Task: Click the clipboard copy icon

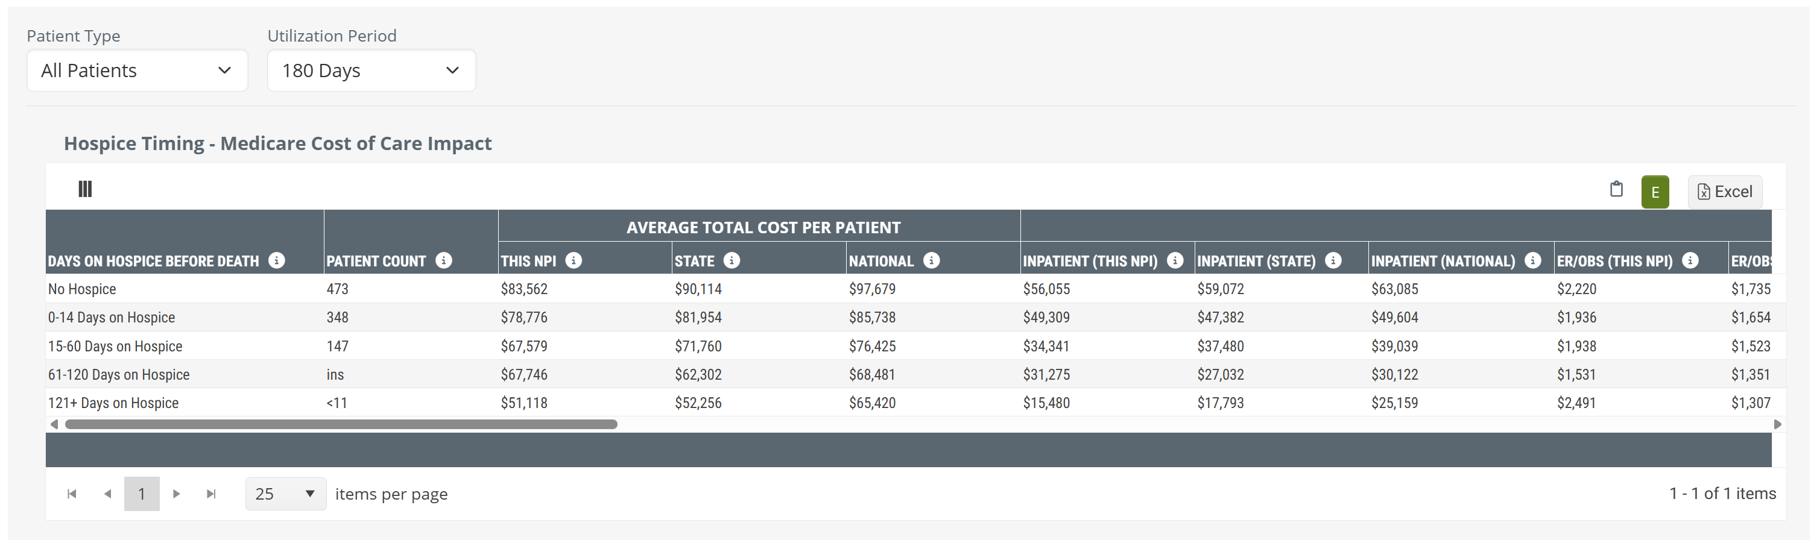Action: (1616, 190)
